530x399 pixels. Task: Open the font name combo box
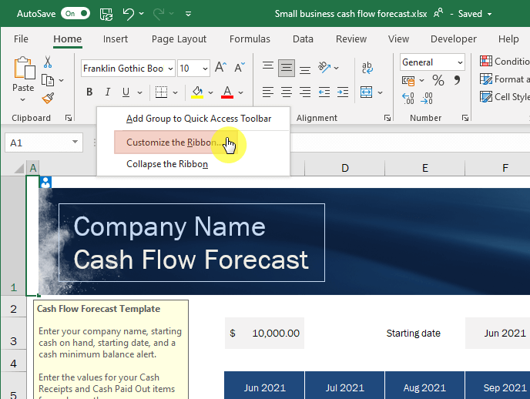tap(128, 69)
